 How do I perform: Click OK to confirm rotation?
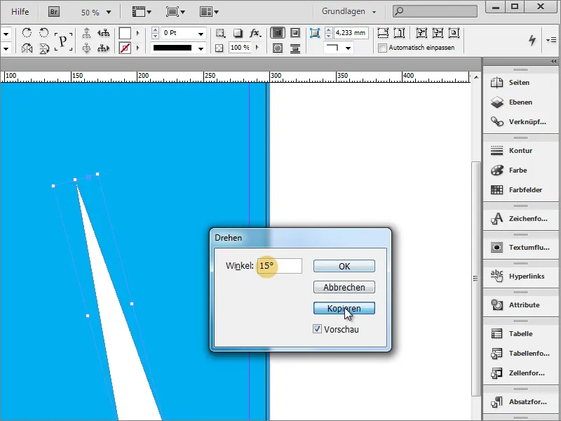click(x=344, y=266)
